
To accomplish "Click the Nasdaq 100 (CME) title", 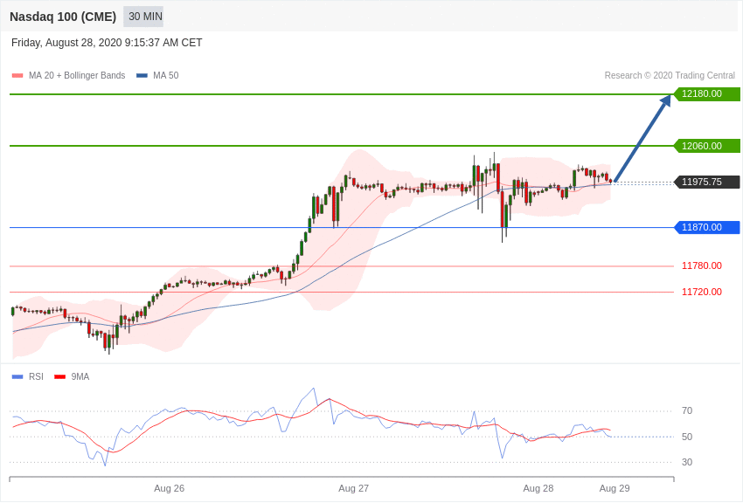I will [x=63, y=17].
